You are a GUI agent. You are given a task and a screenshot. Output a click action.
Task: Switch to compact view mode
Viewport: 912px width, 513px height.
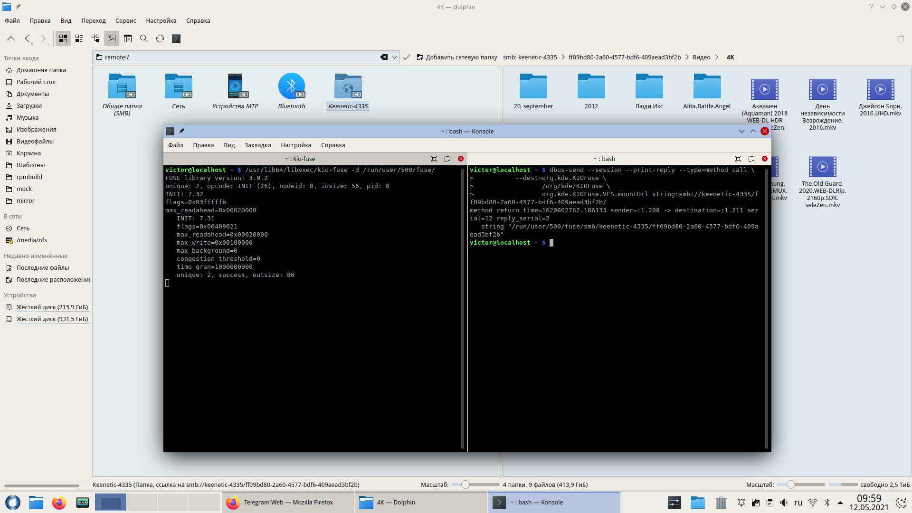(x=79, y=38)
